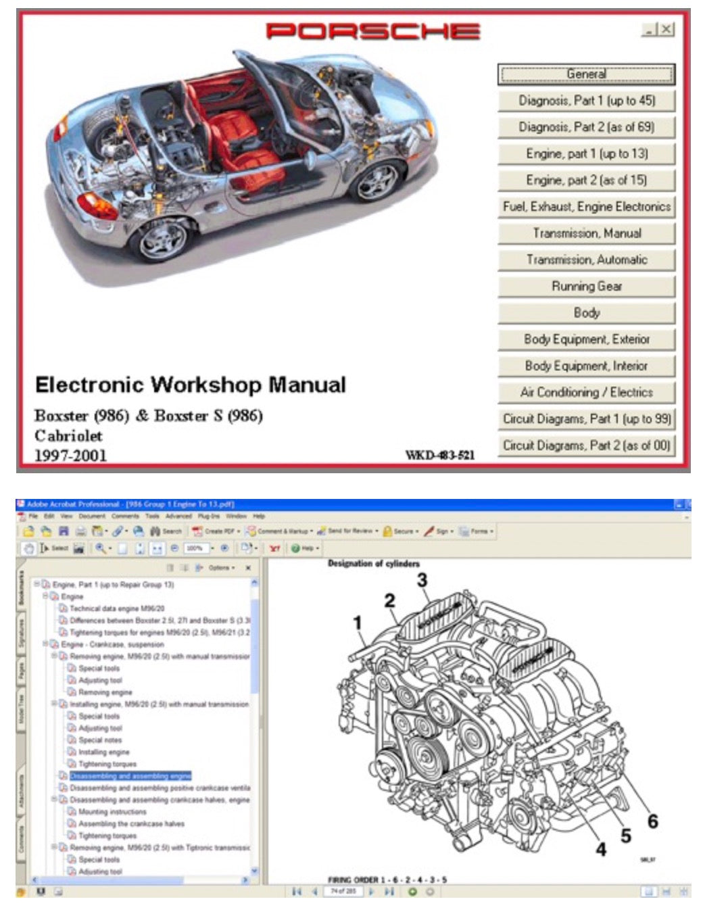
Task: Activate the Zoom In magnifier tool
Action: point(101,548)
